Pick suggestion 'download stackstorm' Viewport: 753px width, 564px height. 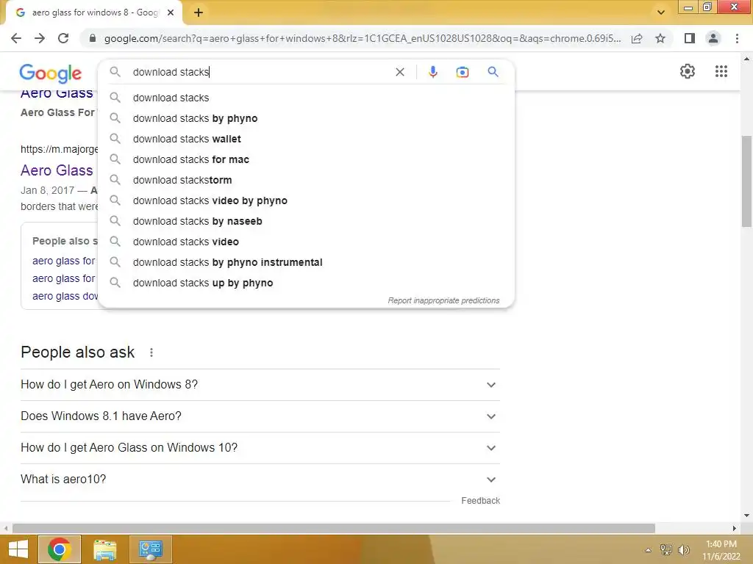[x=306, y=181]
